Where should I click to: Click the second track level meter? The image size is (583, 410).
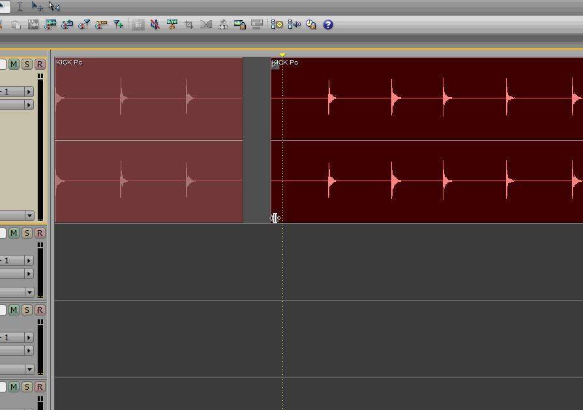(40, 271)
